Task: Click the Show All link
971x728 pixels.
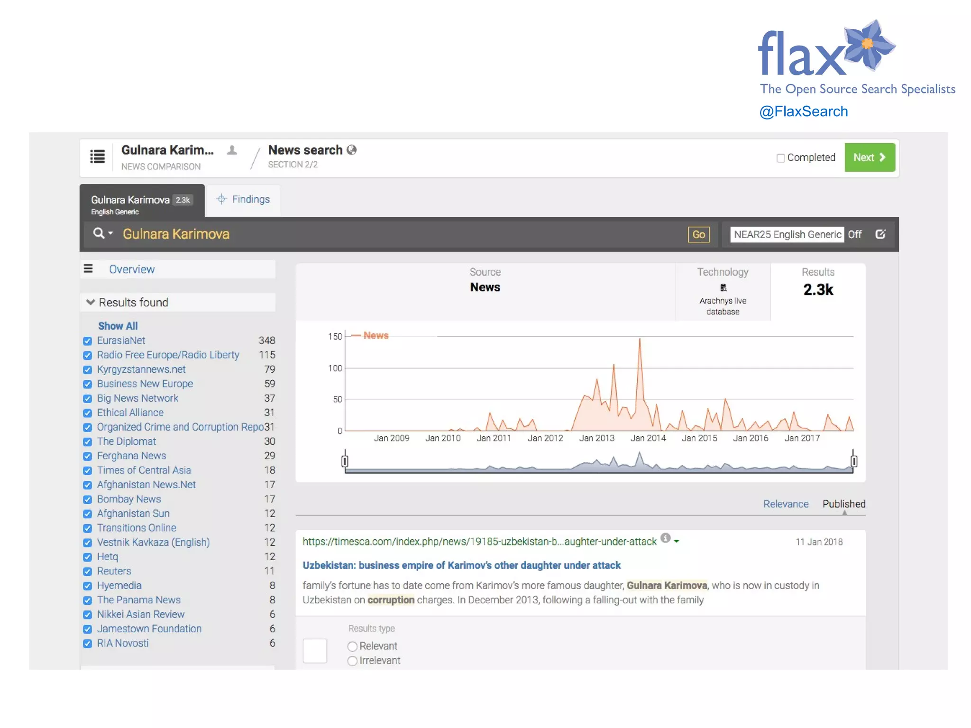Action: click(118, 326)
